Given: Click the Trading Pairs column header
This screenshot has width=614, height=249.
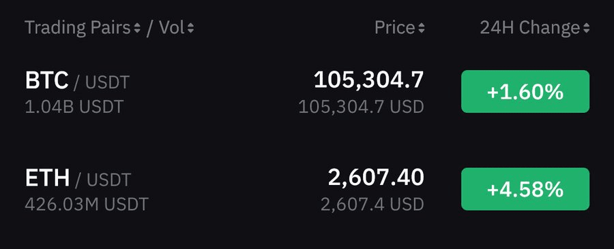Looking at the screenshot, I should [78, 28].
